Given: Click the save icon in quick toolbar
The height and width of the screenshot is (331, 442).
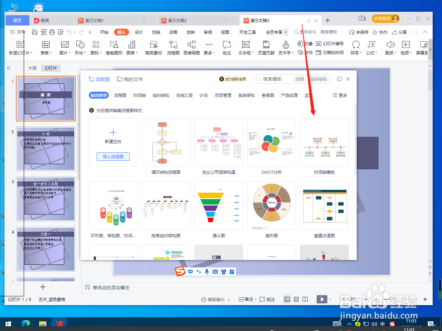Looking at the screenshot, I should (35, 32).
